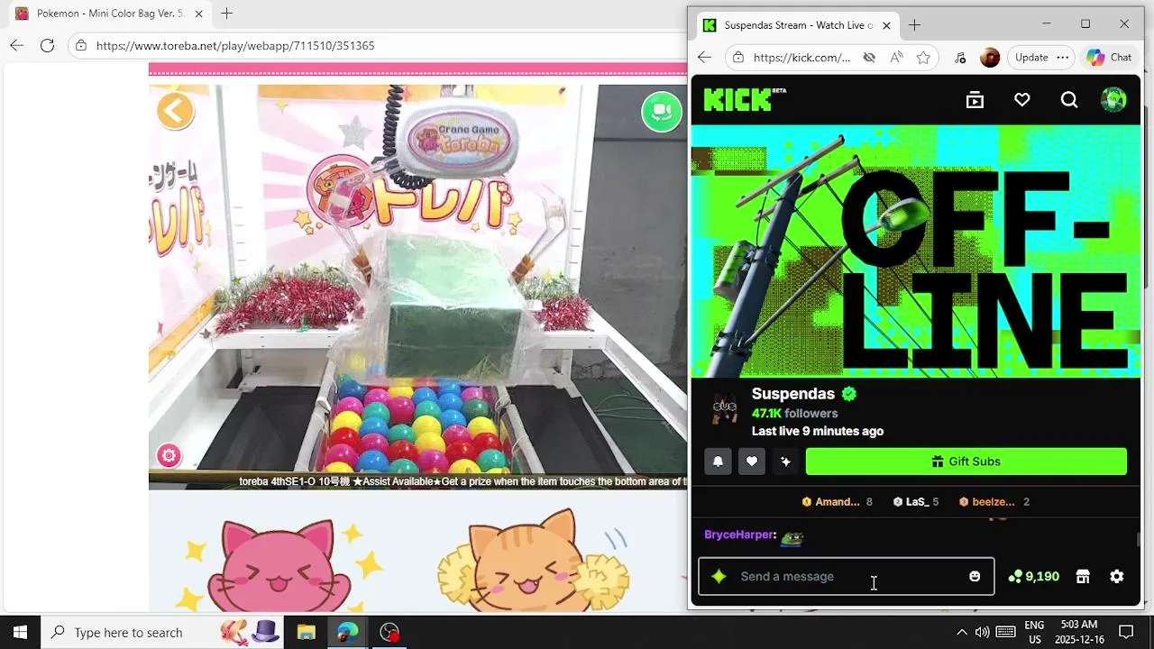Screen dimensions: 1154x649
Task: Open Windows Start menu
Action: pos(20,632)
